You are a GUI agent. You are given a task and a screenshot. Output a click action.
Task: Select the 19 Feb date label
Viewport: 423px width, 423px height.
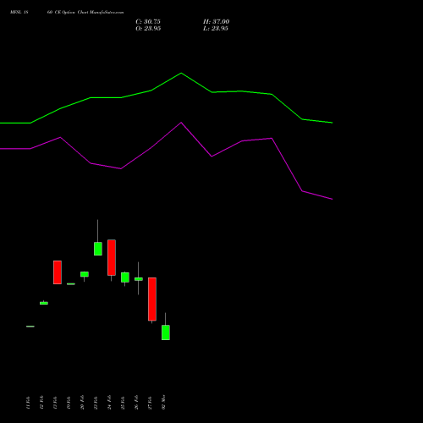(69, 403)
